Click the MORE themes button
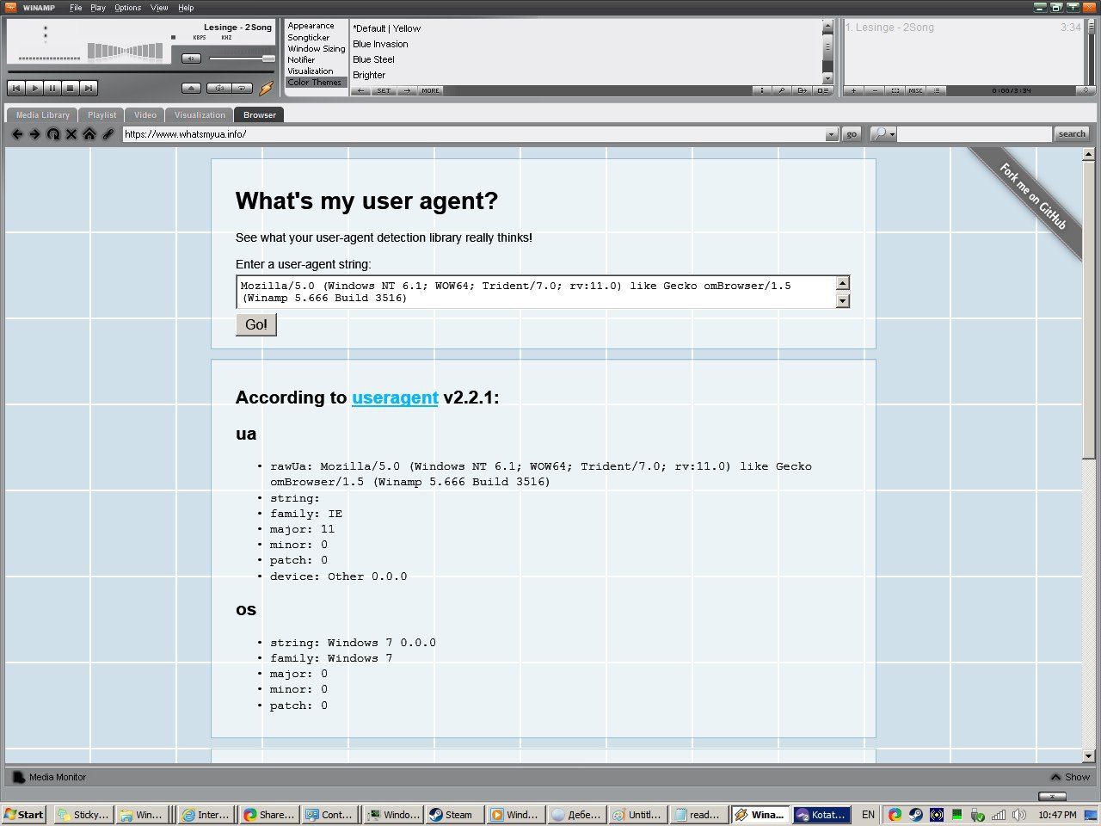 430,90
